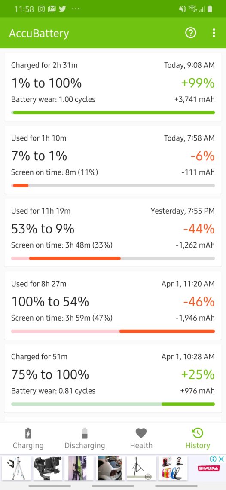226x490 pixels.
Task: Tap the green +99% progress bar
Action: 113,113
